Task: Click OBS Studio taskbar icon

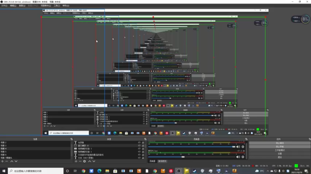Action: [179, 171]
